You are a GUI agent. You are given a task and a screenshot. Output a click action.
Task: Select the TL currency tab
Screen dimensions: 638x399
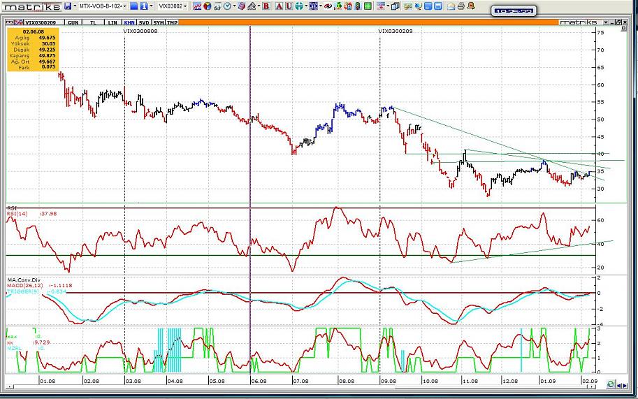[92, 22]
